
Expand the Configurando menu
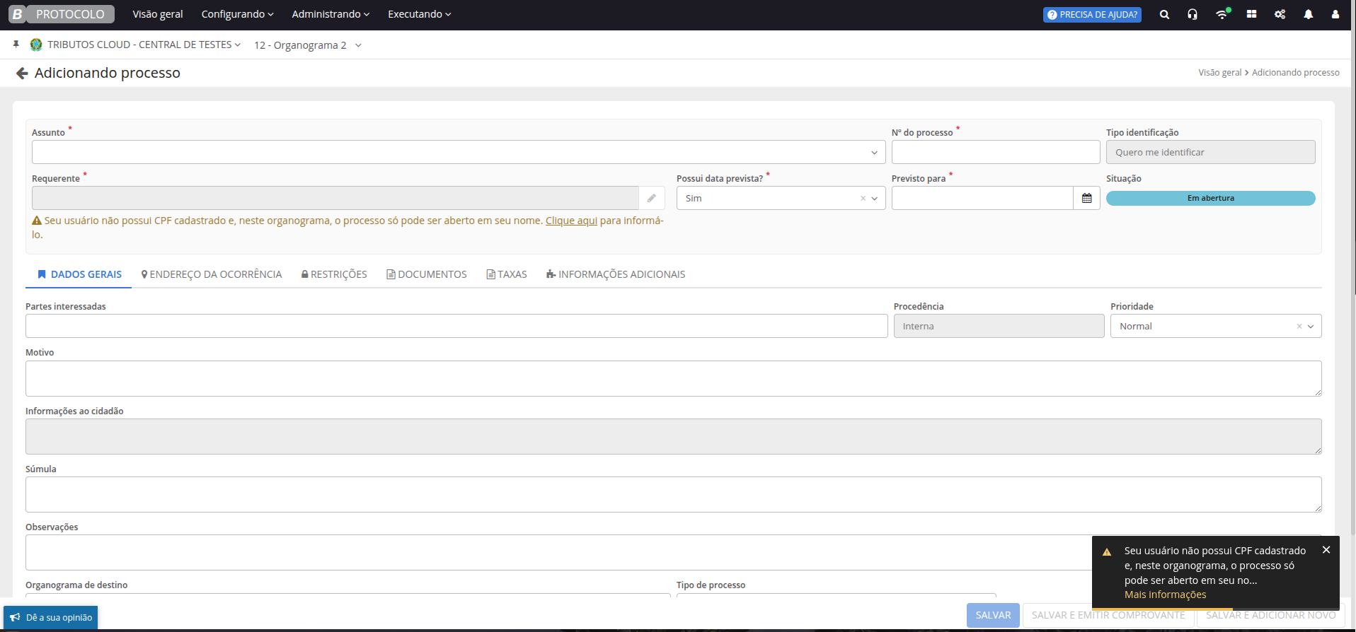coord(237,14)
